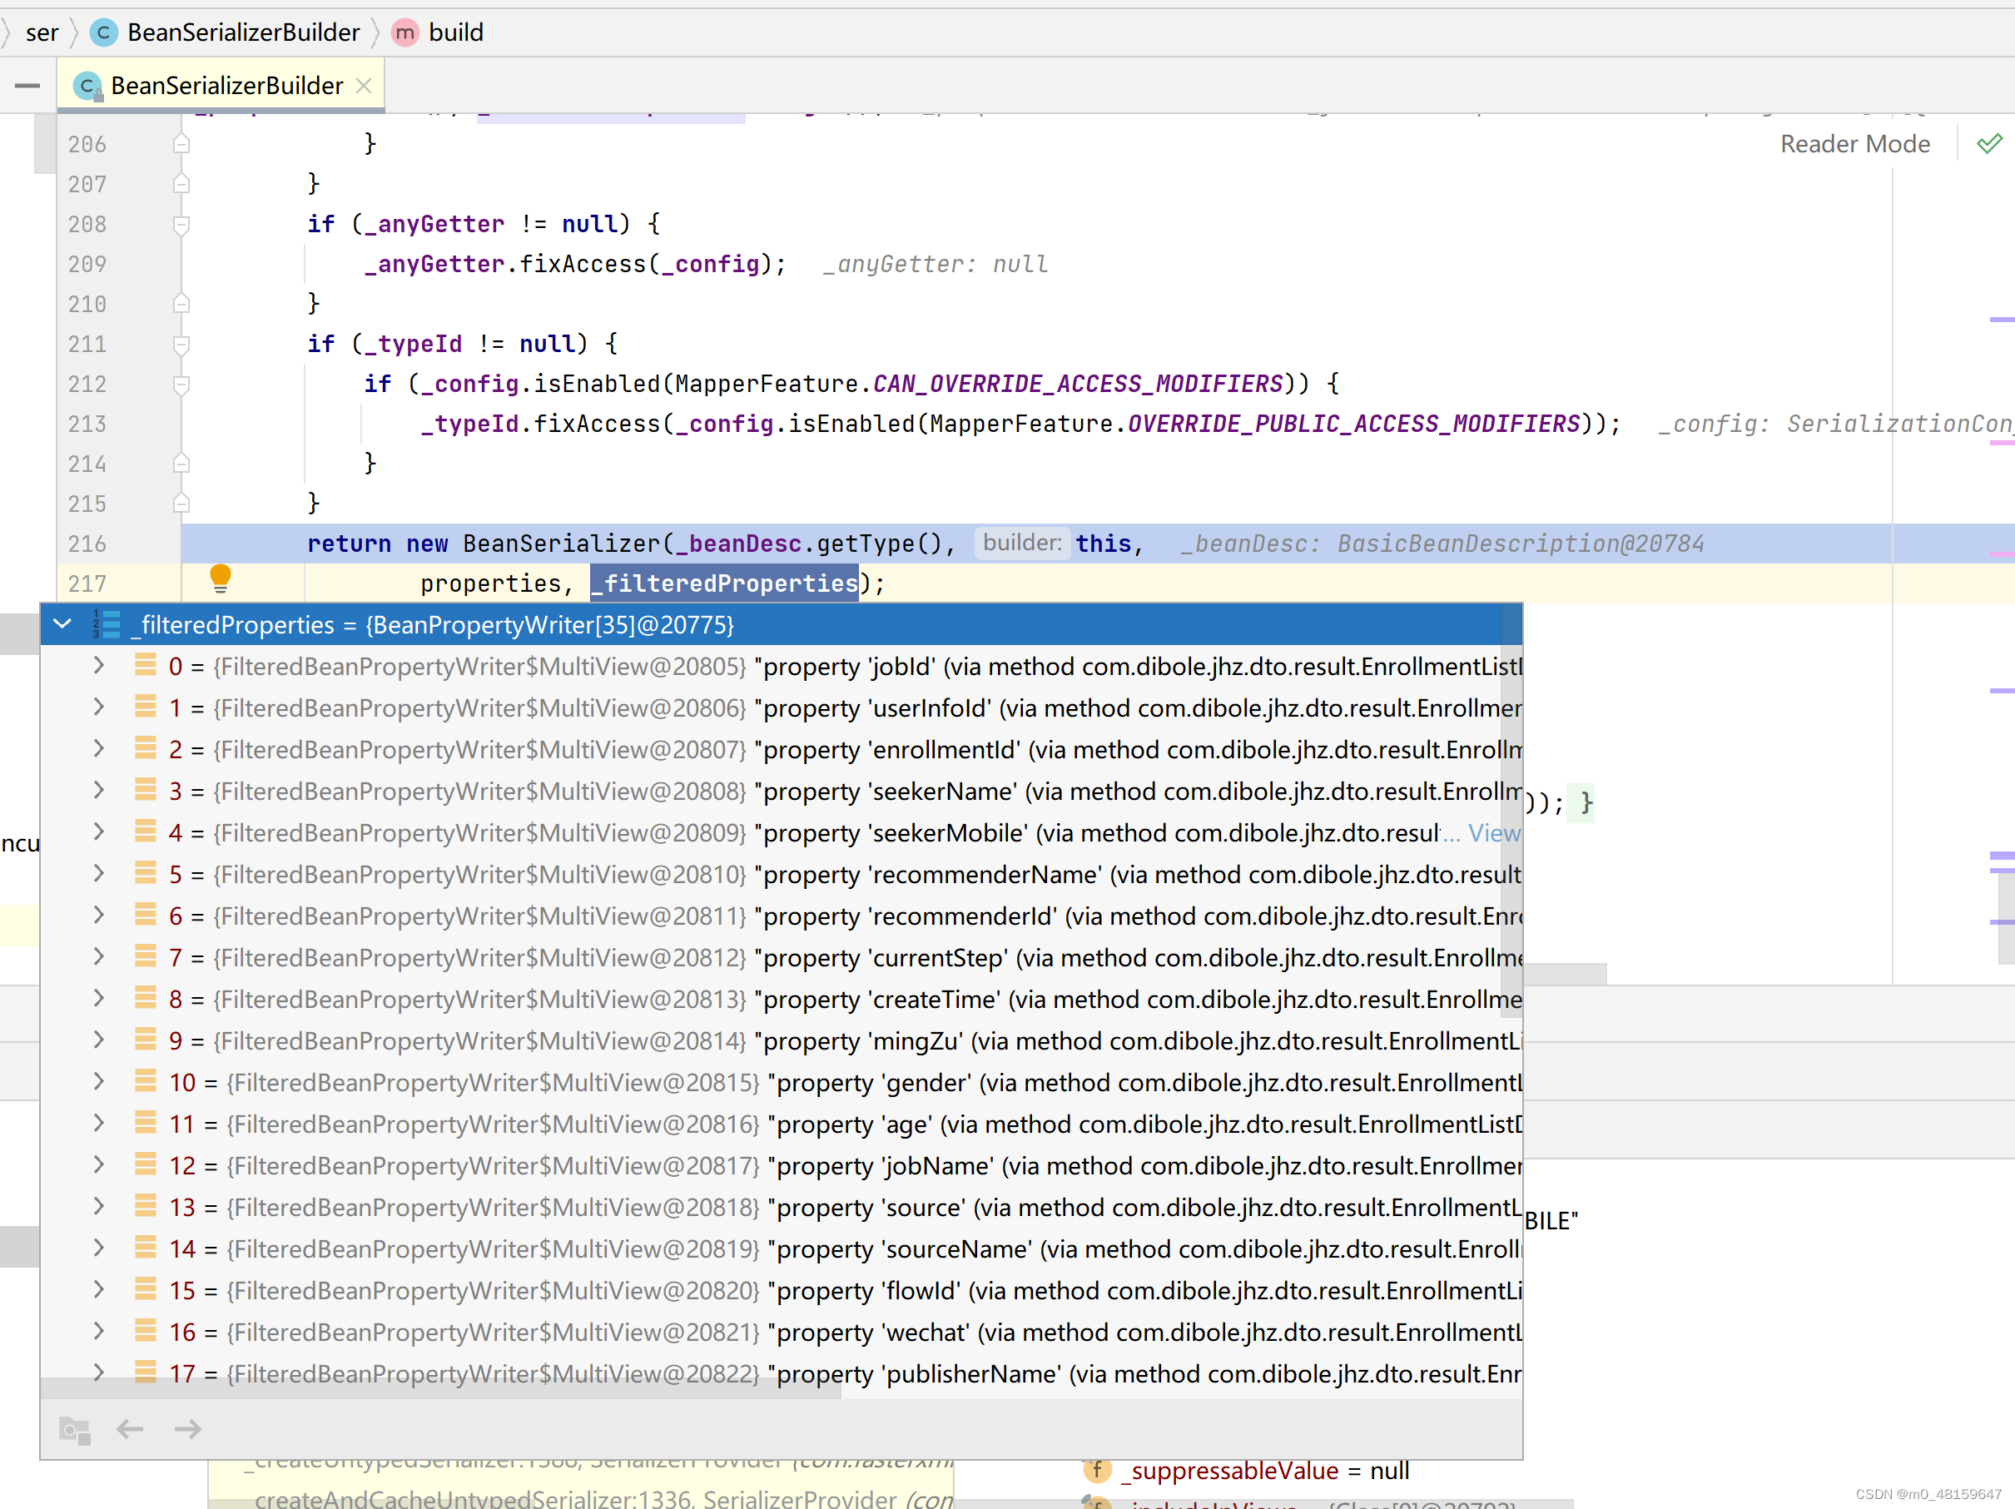Click the Reader Mode button
The width and height of the screenshot is (2015, 1509).
(1854, 144)
